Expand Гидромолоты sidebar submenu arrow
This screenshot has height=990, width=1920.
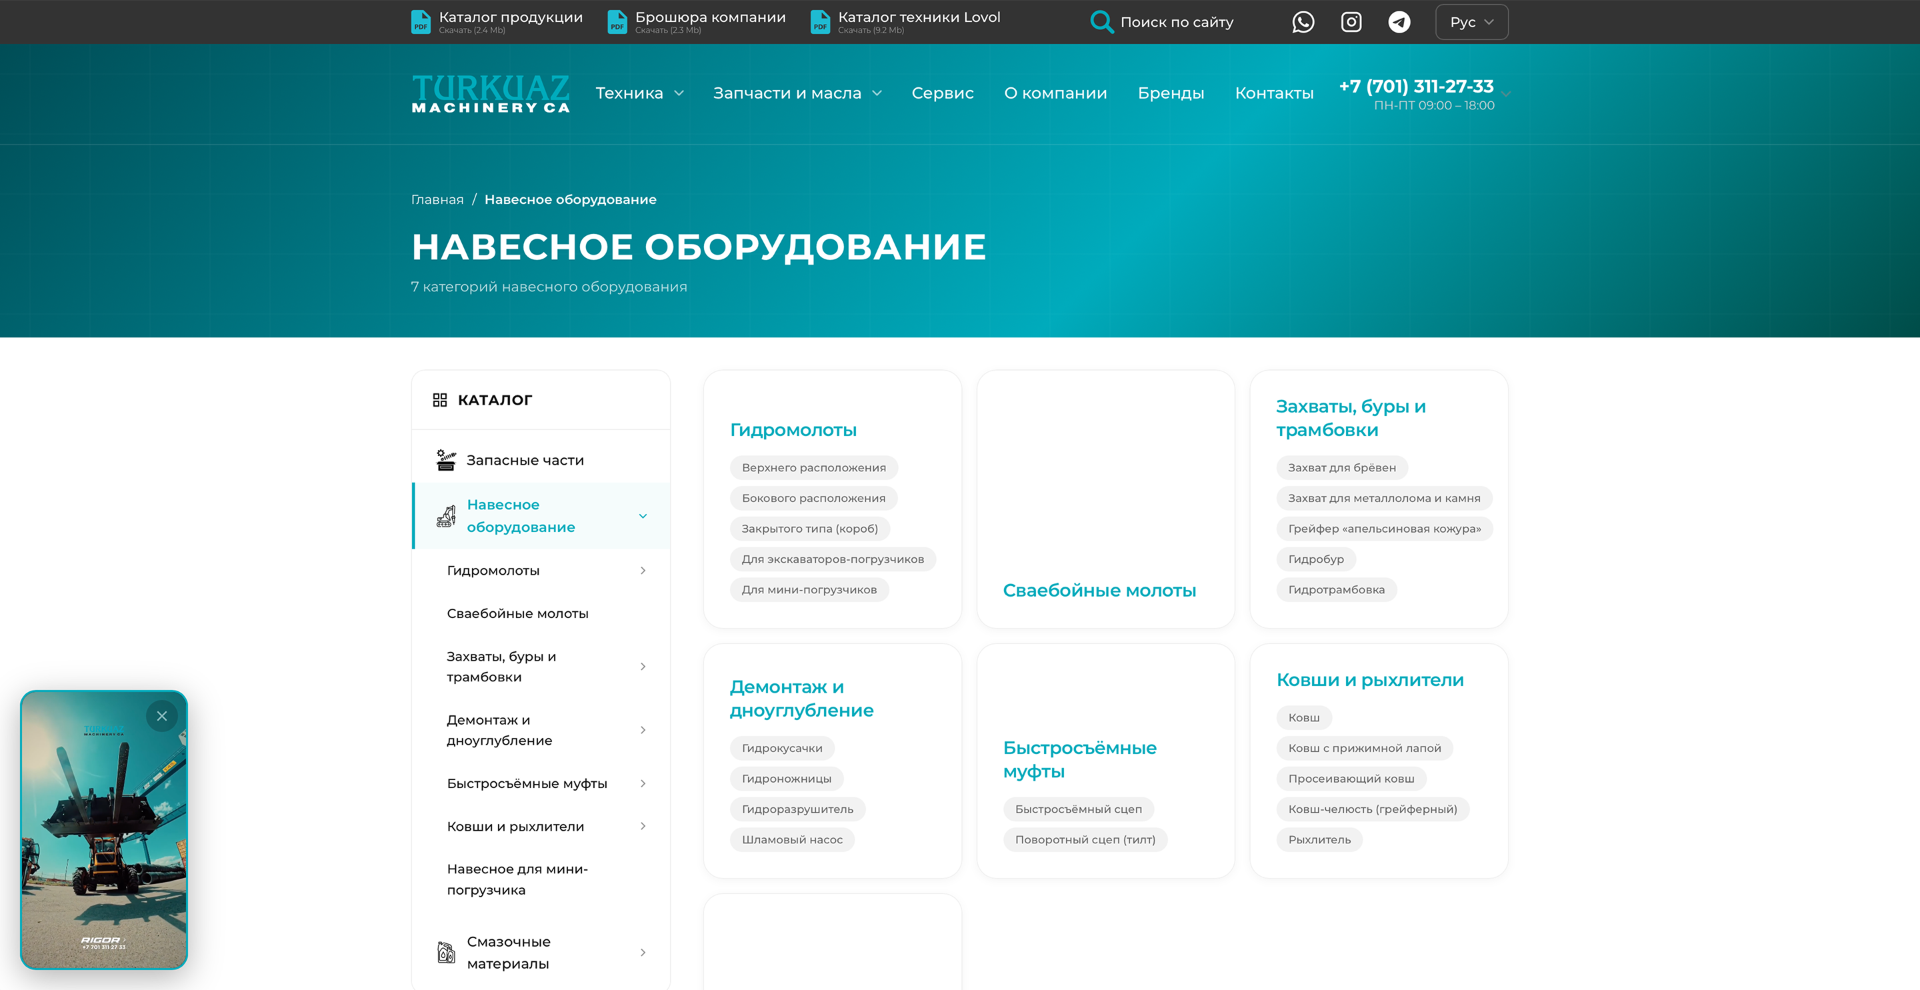643,571
